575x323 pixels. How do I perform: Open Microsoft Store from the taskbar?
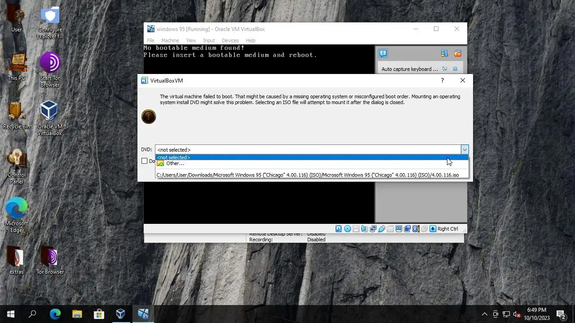(x=99, y=314)
